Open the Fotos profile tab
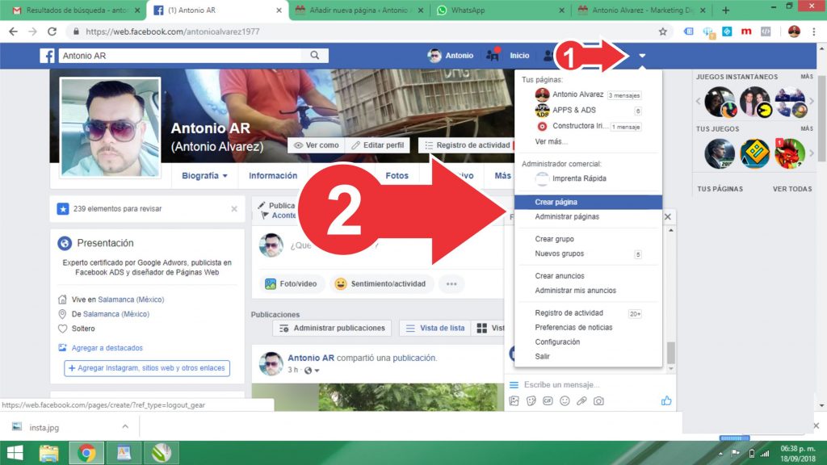The image size is (827, 465). click(x=397, y=175)
